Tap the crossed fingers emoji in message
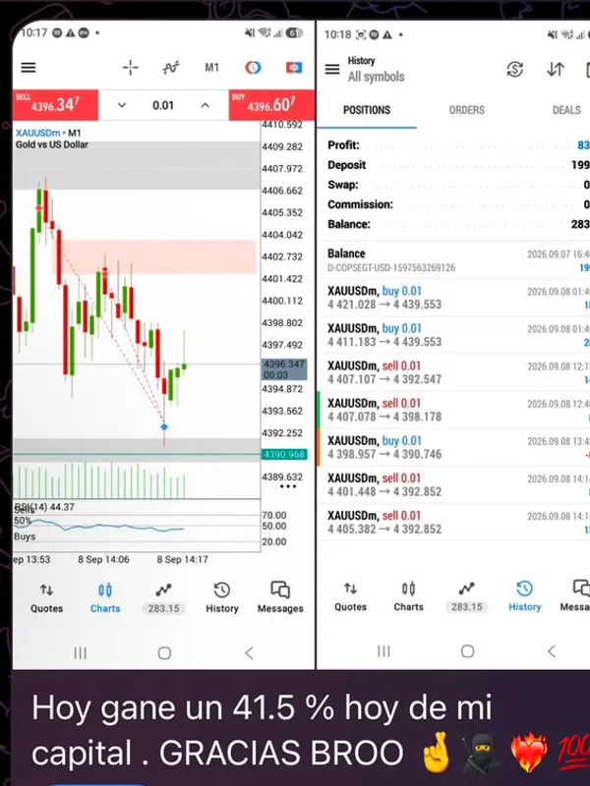Image resolution: width=590 pixels, height=786 pixels. [x=436, y=753]
